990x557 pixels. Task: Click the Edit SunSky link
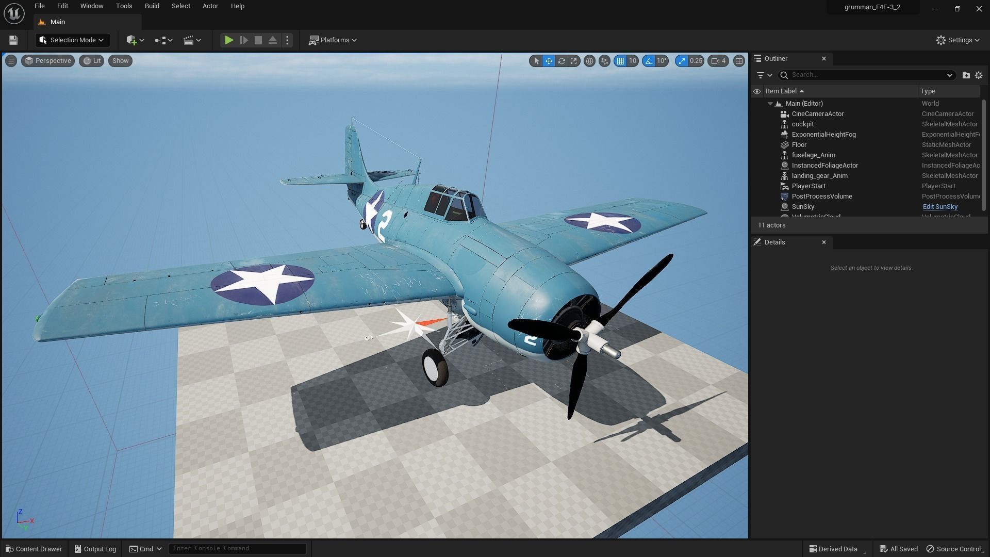tap(940, 207)
